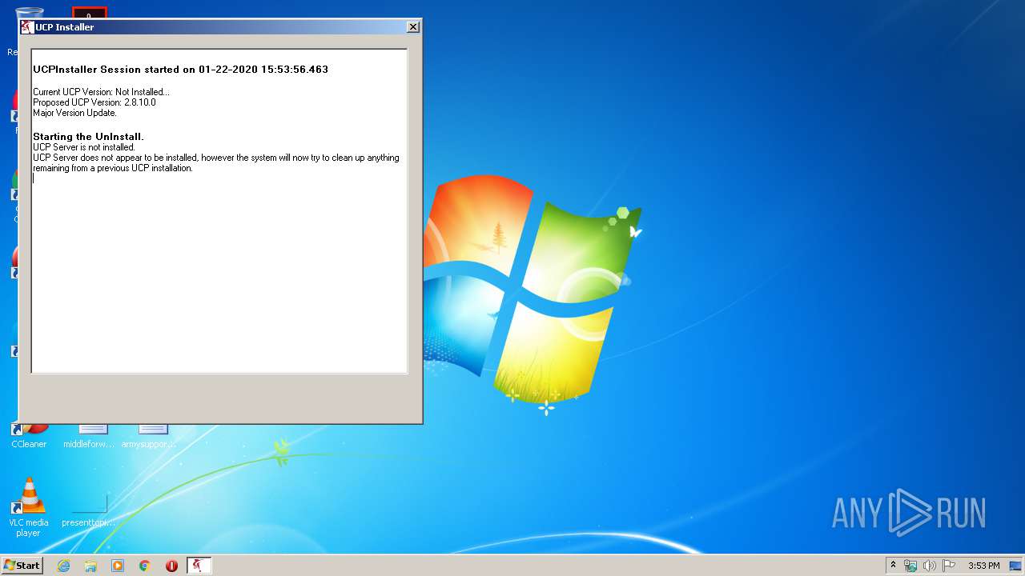Click 'Current UCP Version: Not Installed...' line
This screenshot has height=576, width=1025.
(x=101, y=92)
